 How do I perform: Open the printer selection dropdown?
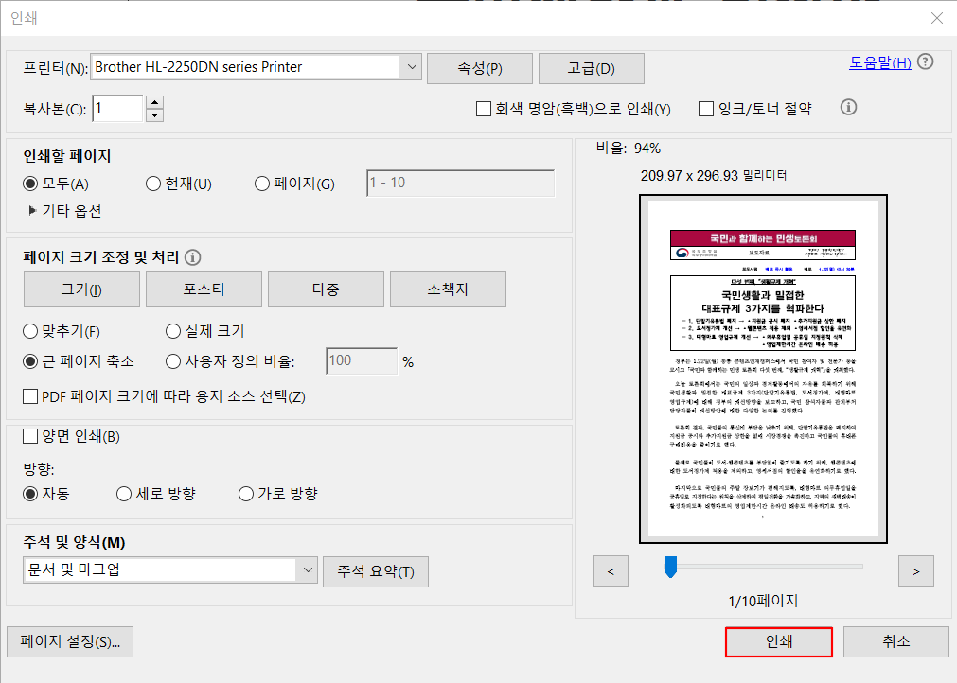pyautogui.click(x=411, y=67)
